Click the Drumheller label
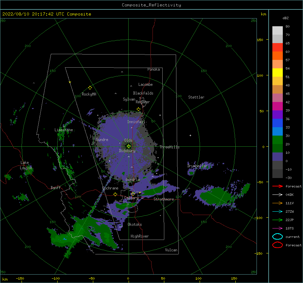The width and height of the screenshot is (303, 283). (197, 166)
